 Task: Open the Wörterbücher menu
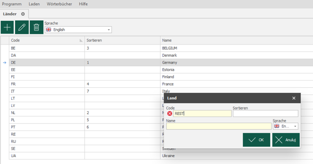[59, 4]
